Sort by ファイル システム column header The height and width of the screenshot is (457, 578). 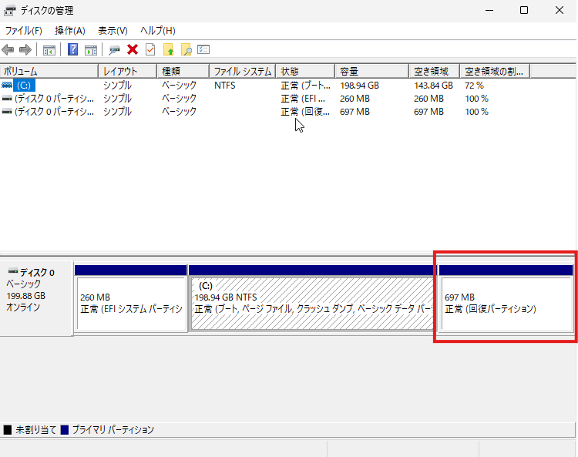(x=243, y=71)
